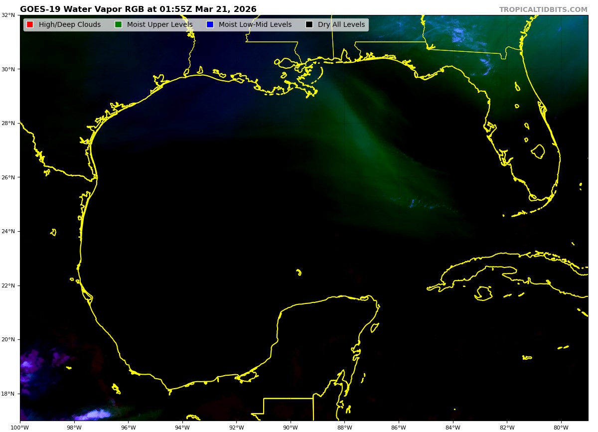Click the 100°W longitude axis label

click(20, 427)
